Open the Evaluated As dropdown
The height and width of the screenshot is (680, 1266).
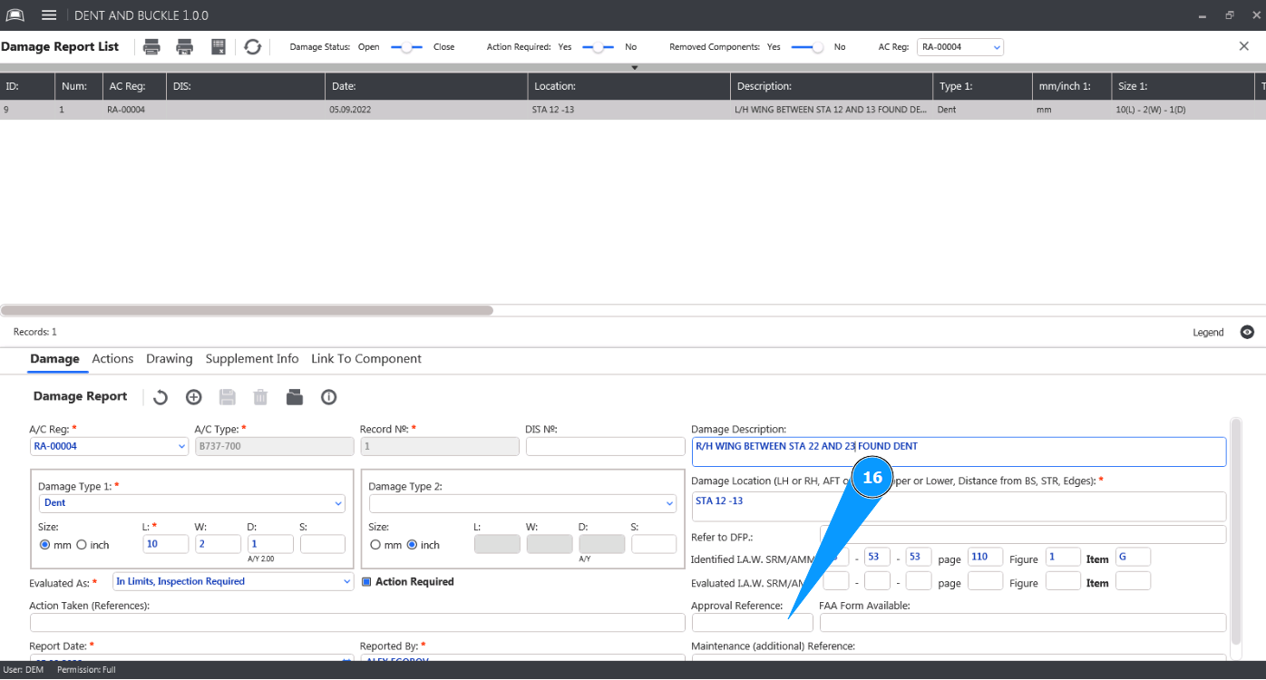(x=346, y=582)
